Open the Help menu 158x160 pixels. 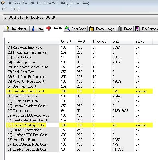pos(16,9)
